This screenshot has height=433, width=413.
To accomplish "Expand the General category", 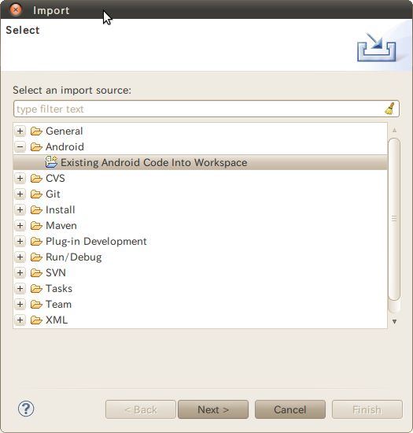I will [x=20, y=131].
